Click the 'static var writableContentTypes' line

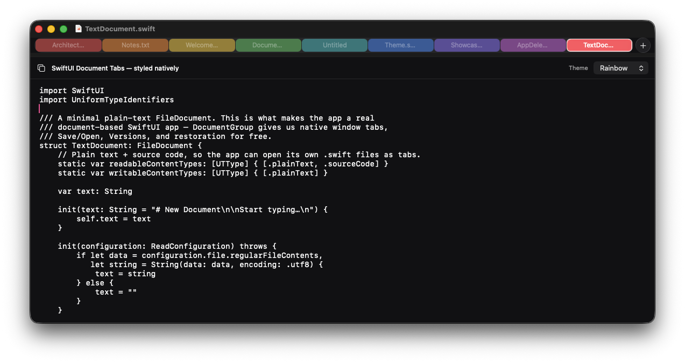click(x=193, y=173)
